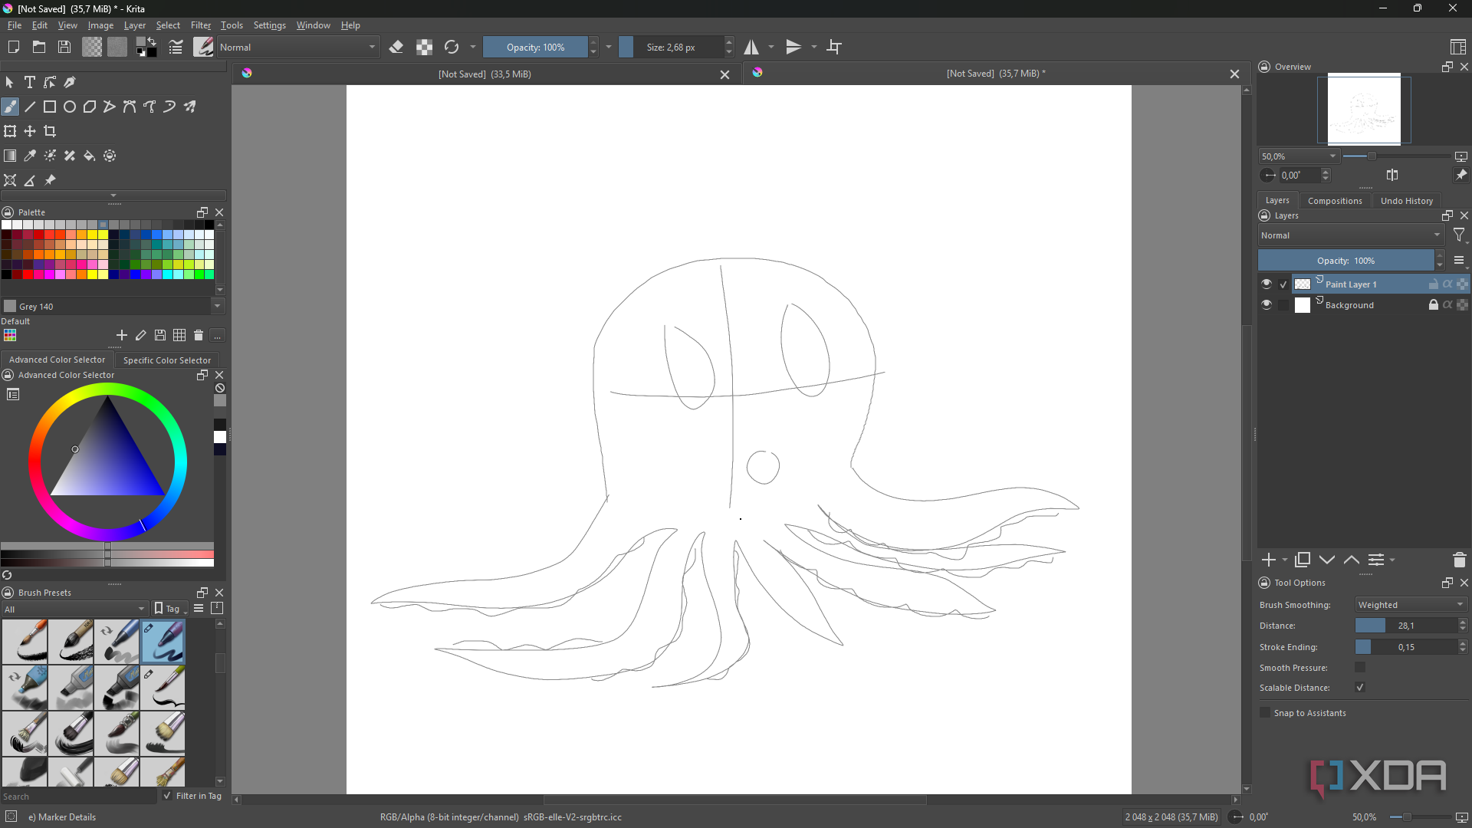Open the layer blend mode Normal dropdown

1350,235
